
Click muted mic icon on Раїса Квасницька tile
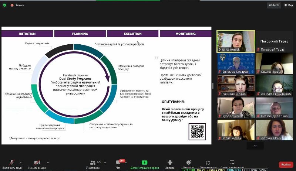coord(220,94)
